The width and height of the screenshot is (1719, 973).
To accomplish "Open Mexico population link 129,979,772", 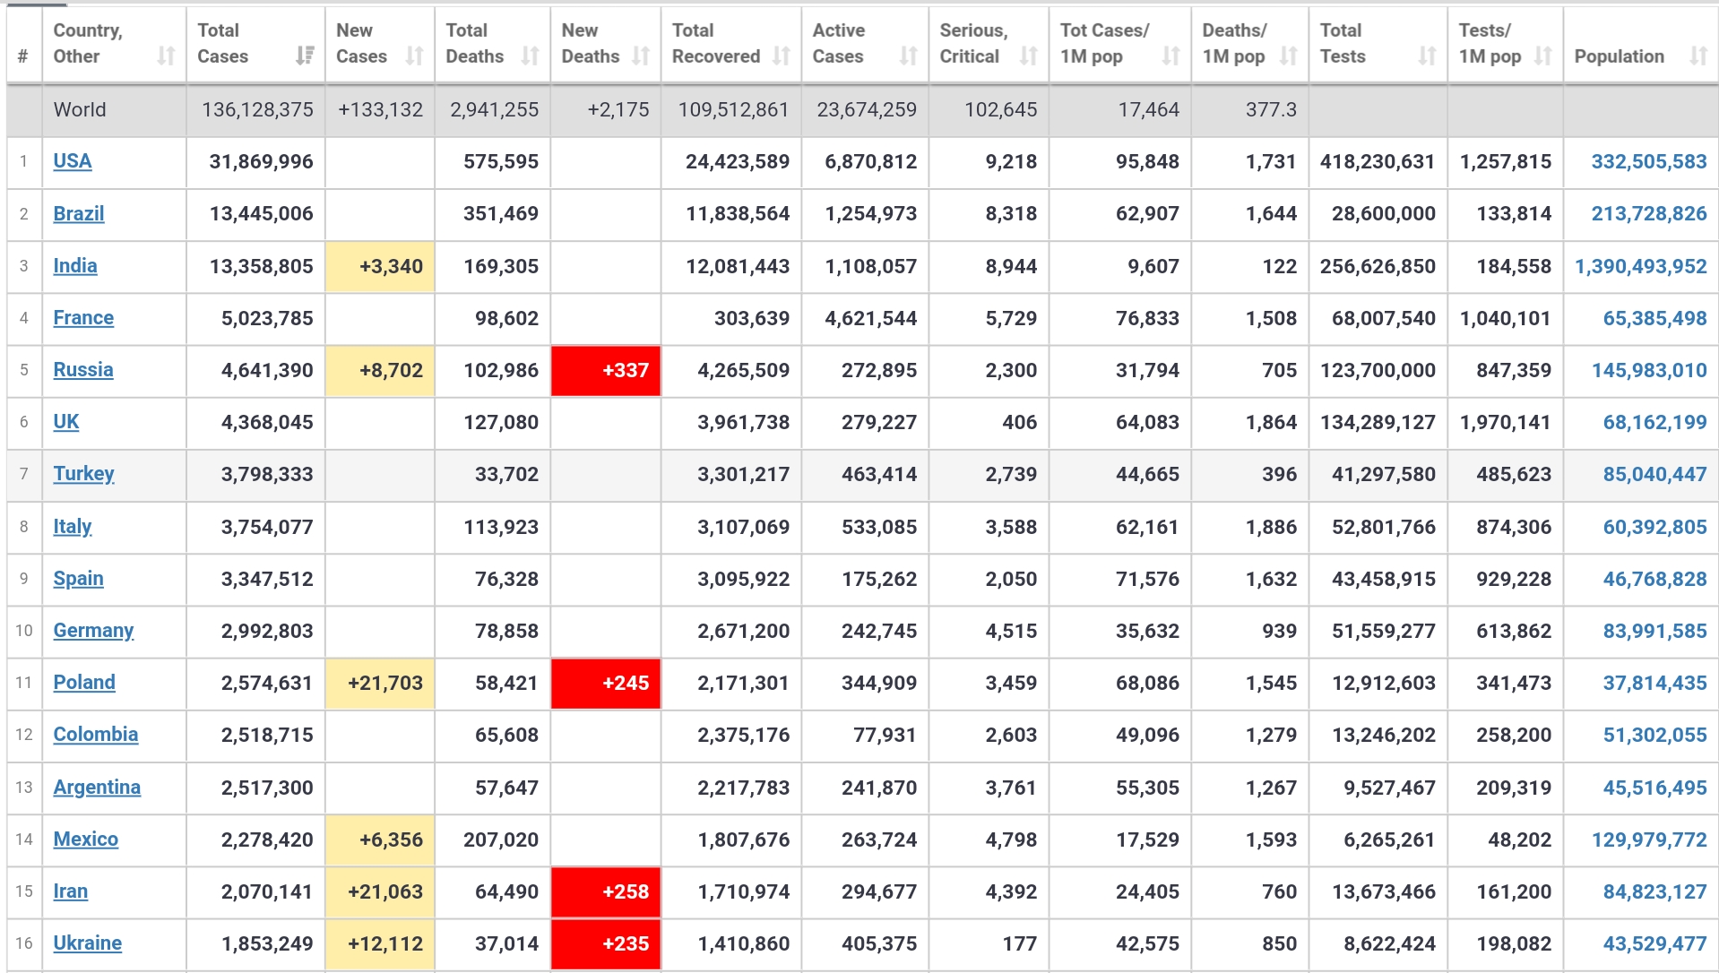I will point(1649,840).
